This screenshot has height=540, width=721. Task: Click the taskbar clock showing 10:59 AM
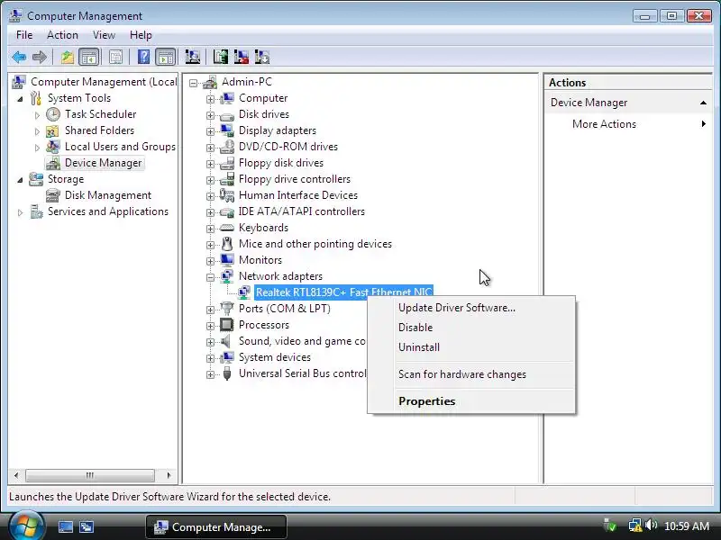(x=687, y=526)
